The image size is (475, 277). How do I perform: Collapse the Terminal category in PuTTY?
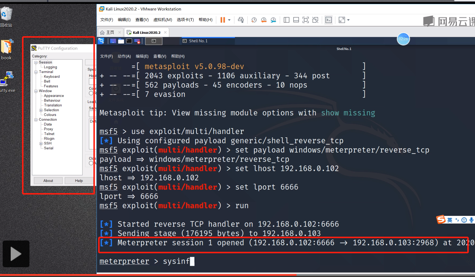[x=36, y=72]
